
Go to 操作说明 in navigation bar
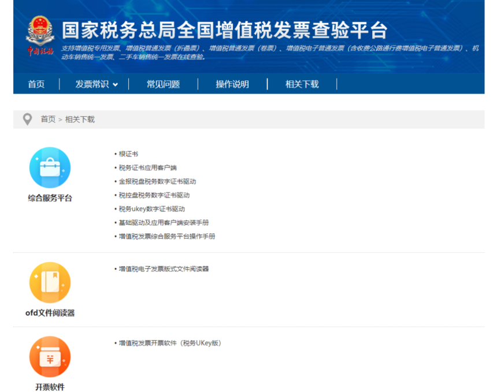point(232,84)
